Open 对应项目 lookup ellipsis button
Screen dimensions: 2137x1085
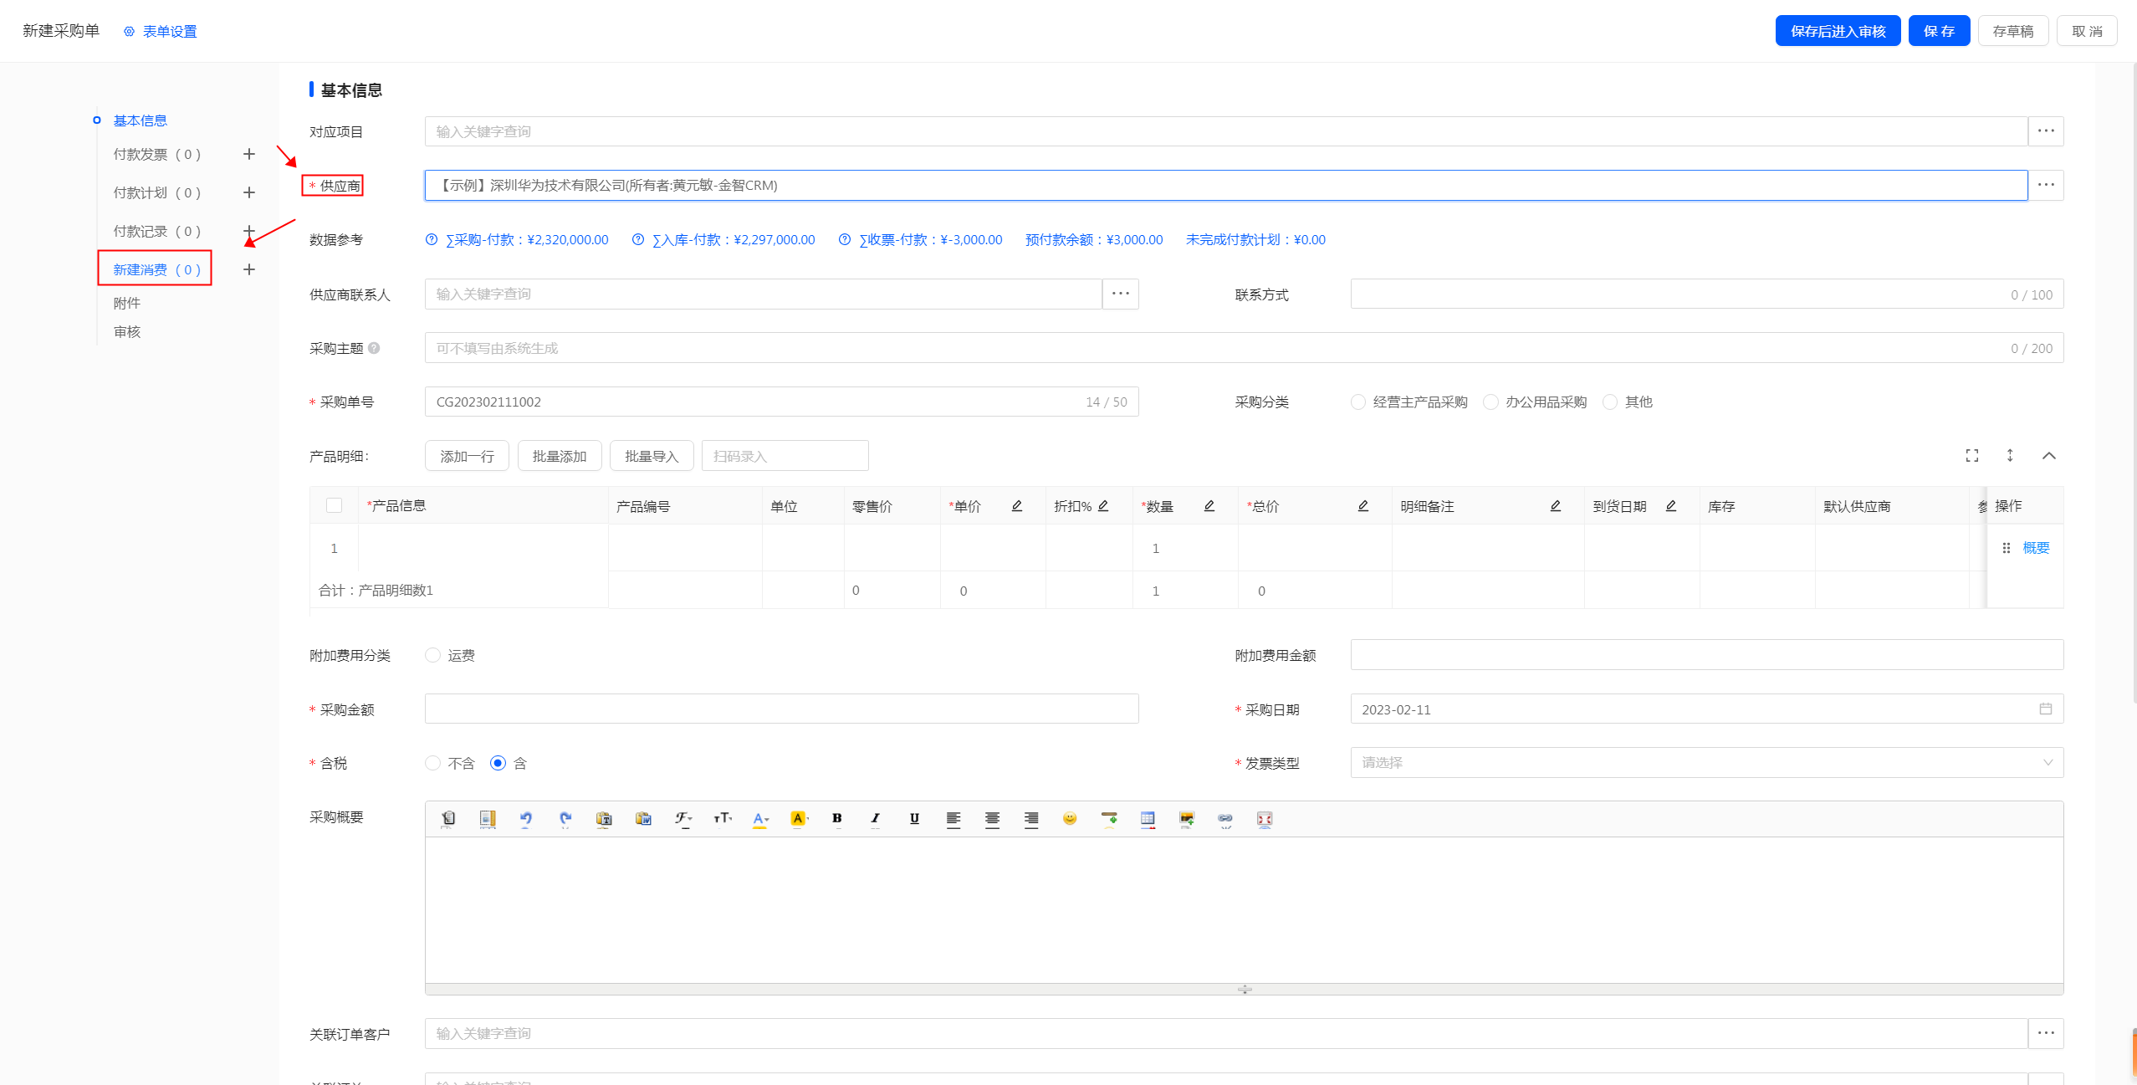click(x=2046, y=131)
